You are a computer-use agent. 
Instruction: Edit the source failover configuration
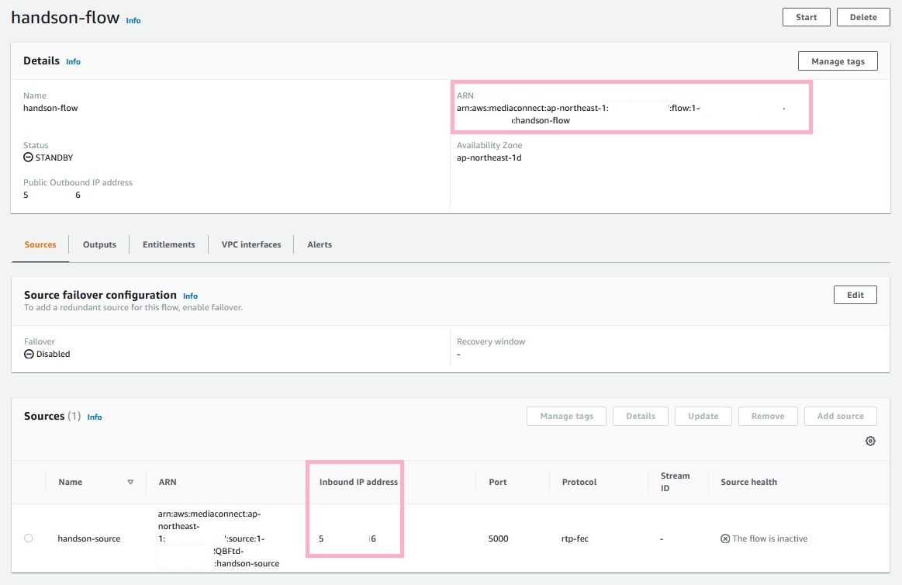855,295
